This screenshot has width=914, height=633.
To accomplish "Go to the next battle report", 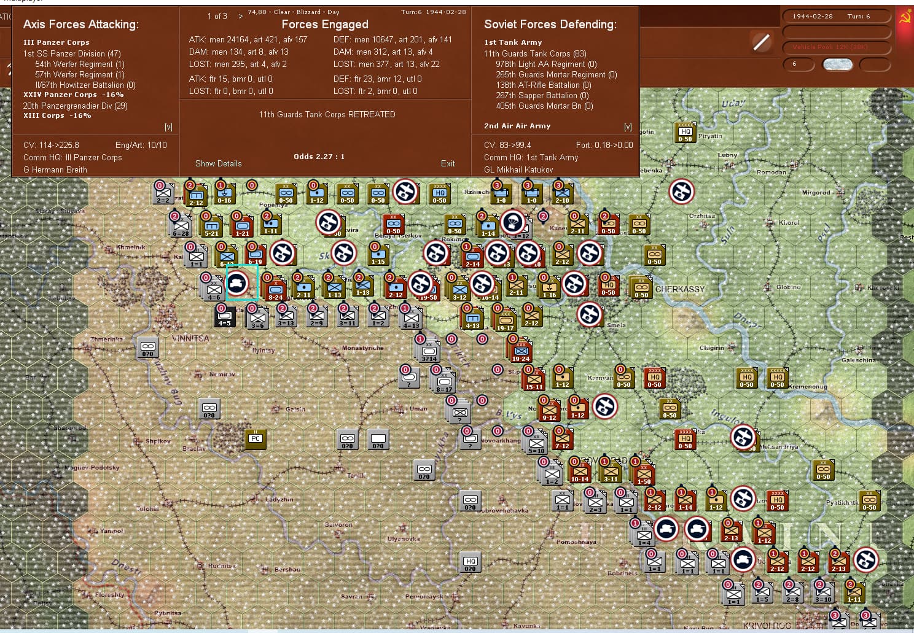I will 240,17.
